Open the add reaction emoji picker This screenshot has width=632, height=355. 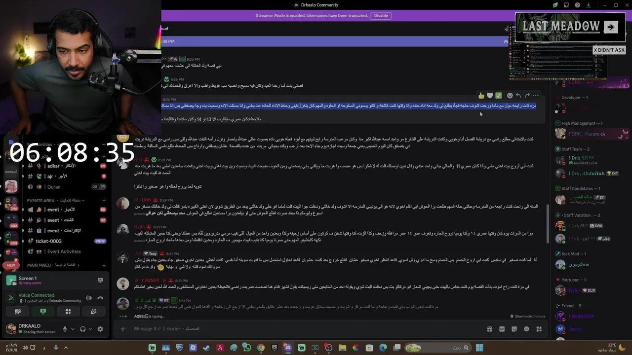tap(510, 96)
